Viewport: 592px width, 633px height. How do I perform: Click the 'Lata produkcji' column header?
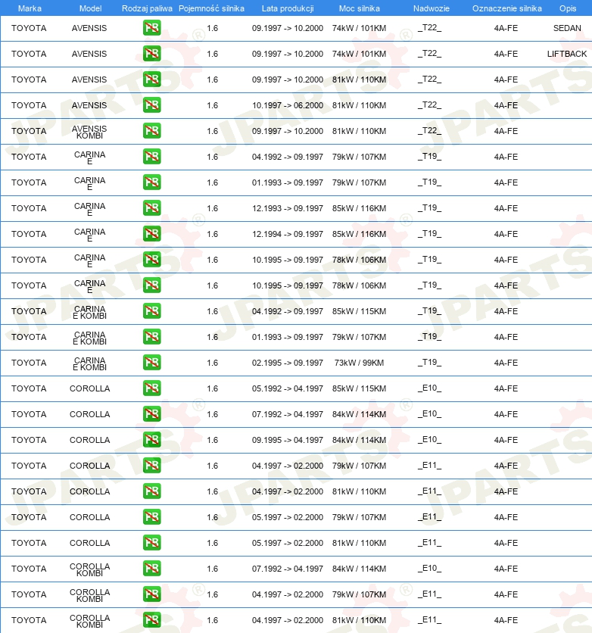(x=288, y=8)
